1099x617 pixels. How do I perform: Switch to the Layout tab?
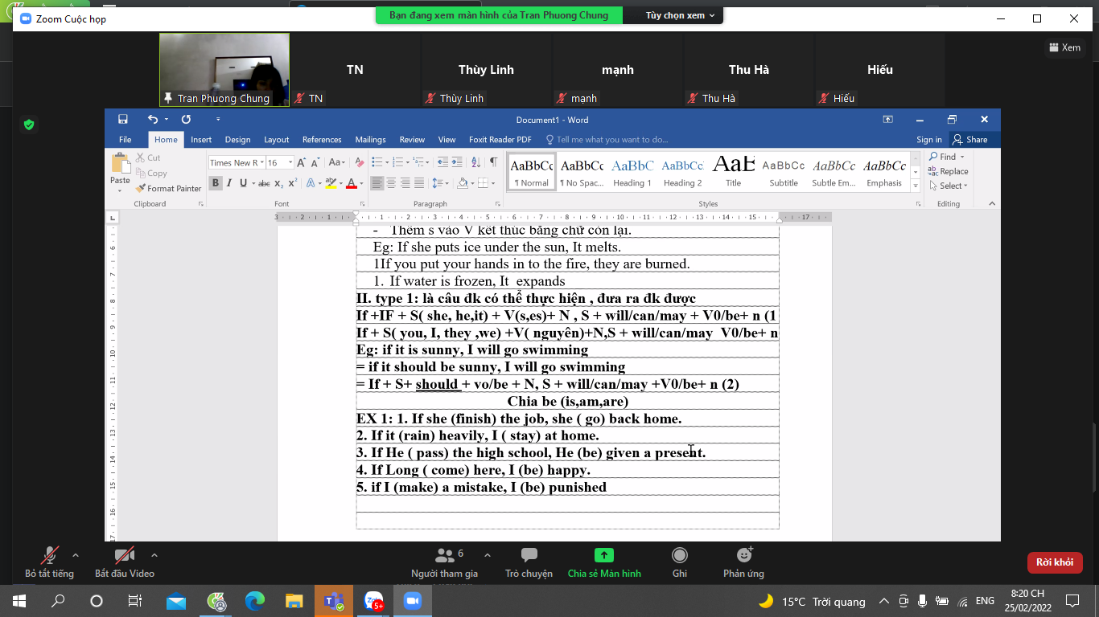tap(276, 140)
